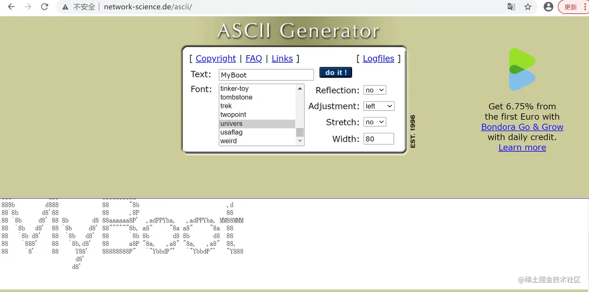Click the not-secure warning triangle icon
This screenshot has height=292, width=589.
[x=65, y=7]
